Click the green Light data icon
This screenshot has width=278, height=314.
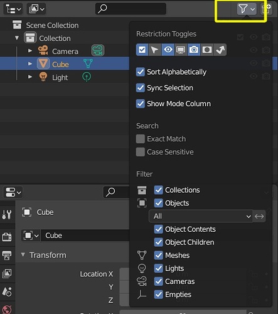pyautogui.click(x=87, y=77)
